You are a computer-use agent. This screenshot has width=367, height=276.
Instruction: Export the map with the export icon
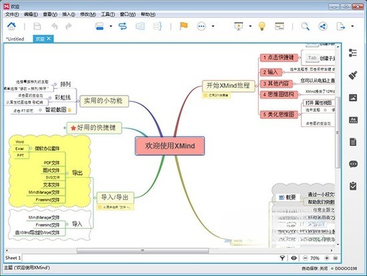340,26
